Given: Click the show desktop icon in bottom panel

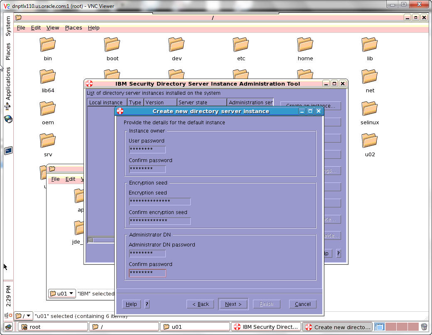Looking at the screenshot, I should pos(9,327).
